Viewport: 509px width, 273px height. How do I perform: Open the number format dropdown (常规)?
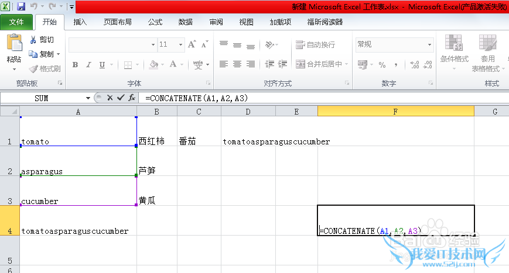(x=429, y=44)
